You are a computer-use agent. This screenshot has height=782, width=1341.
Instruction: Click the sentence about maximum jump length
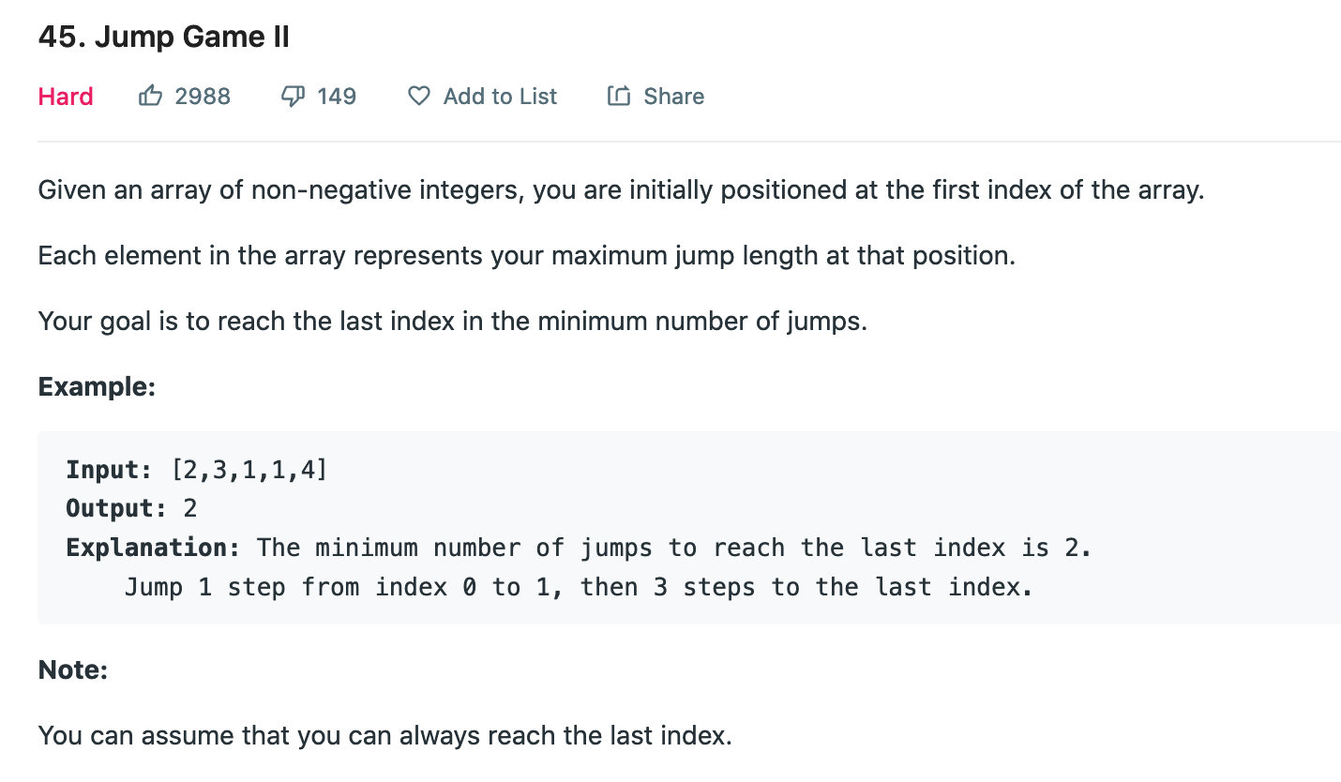[x=526, y=255]
